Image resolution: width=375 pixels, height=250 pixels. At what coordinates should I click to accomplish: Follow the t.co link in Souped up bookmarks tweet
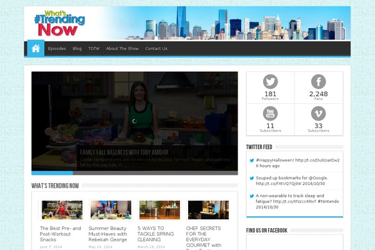click(x=280, y=184)
